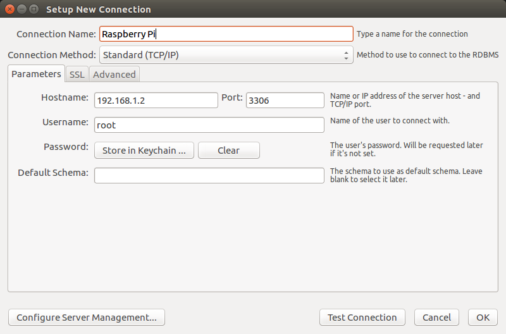Click the Test Connection button
The height and width of the screenshot is (334, 506).
click(x=362, y=317)
